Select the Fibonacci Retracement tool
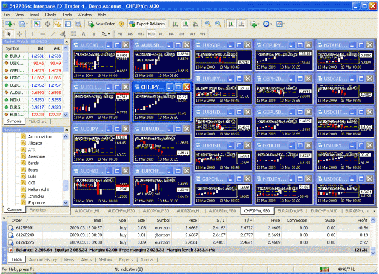This screenshot has width=379, height=274. [73, 34]
